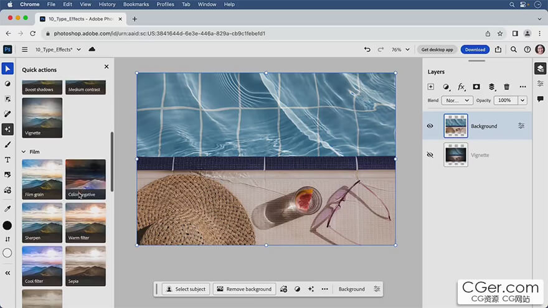The image size is (548, 308).
Task: Select the Vignette layer thumbnail
Action: point(456,155)
